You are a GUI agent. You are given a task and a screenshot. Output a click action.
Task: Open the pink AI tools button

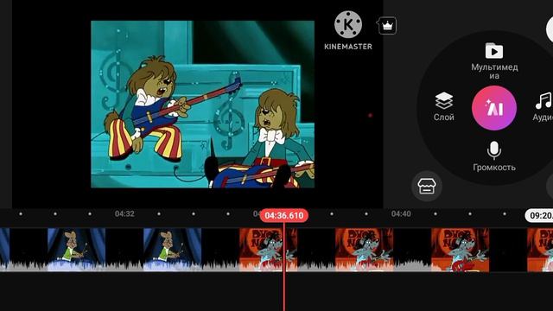click(x=494, y=108)
